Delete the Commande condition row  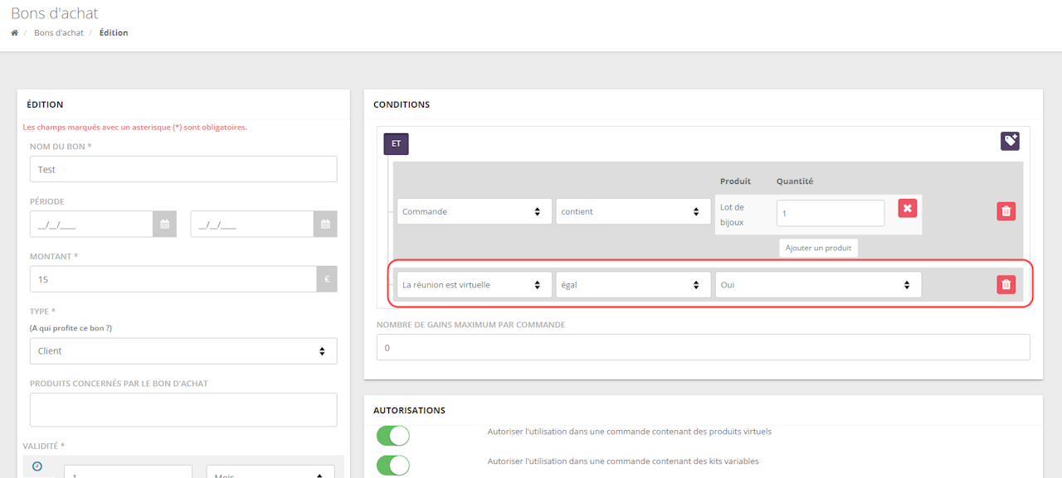click(x=1006, y=211)
